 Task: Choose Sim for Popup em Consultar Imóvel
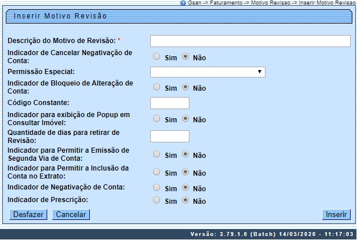click(x=157, y=118)
